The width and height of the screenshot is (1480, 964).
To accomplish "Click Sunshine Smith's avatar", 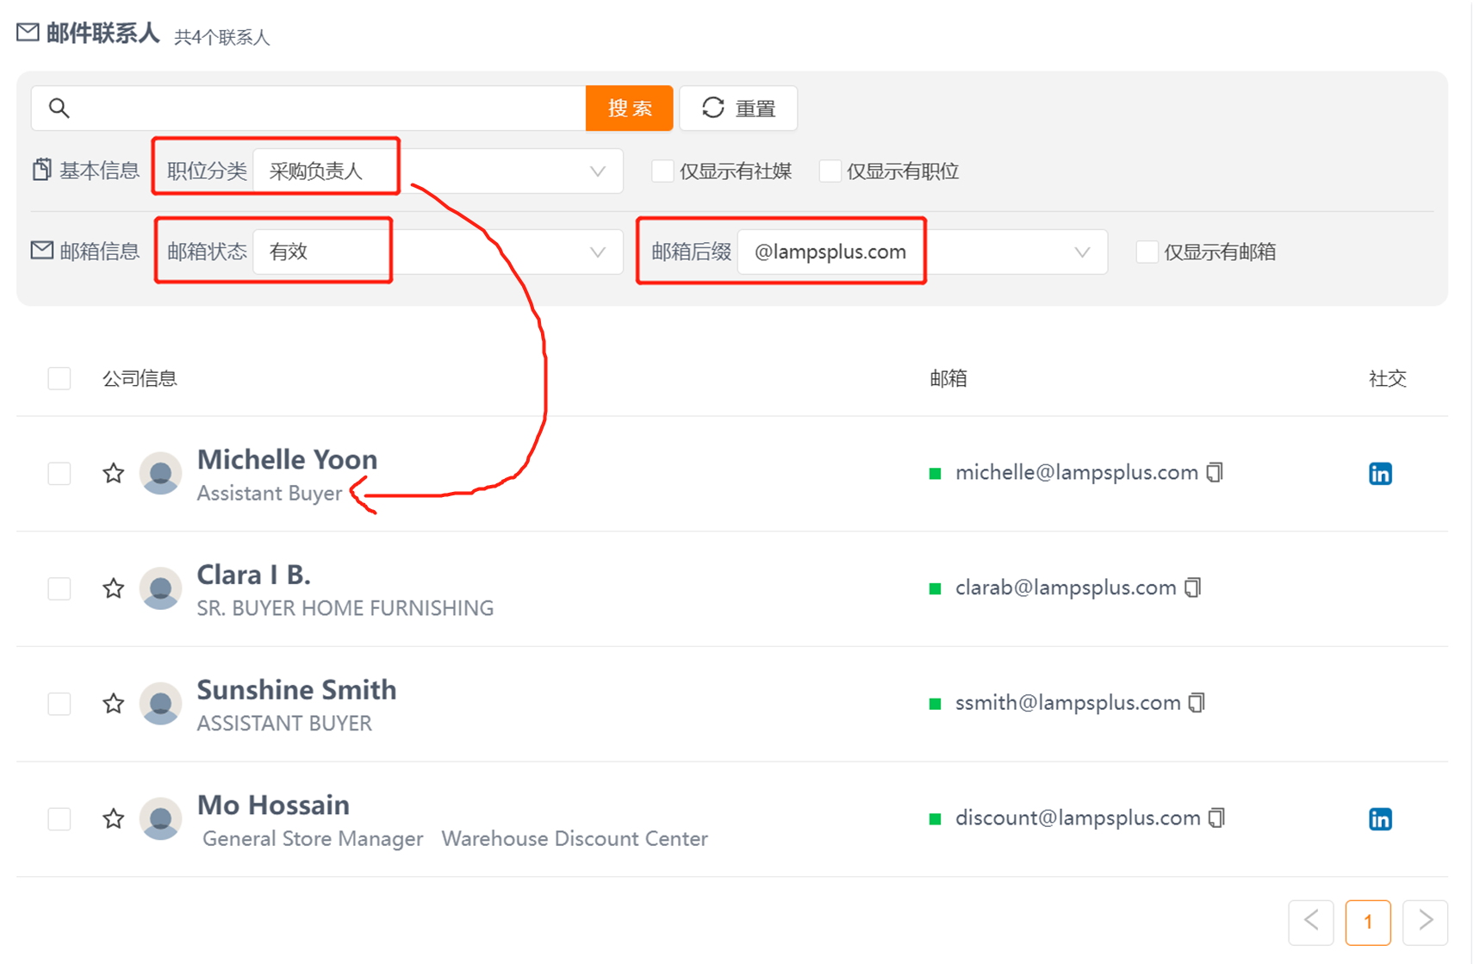I will (160, 704).
